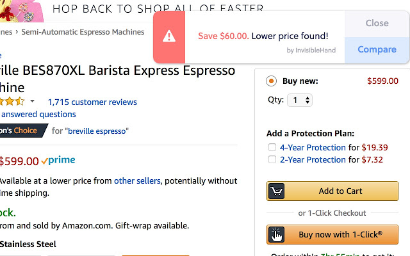Open the Qty quantity dropdown
410x256 pixels.
click(x=300, y=100)
